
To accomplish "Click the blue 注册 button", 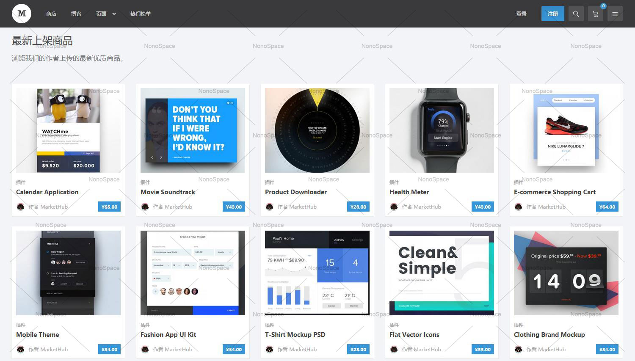I will (x=552, y=14).
